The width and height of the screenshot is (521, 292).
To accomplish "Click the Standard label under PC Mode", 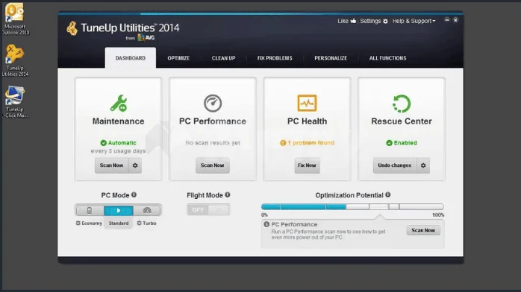I will click(x=119, y=223).
